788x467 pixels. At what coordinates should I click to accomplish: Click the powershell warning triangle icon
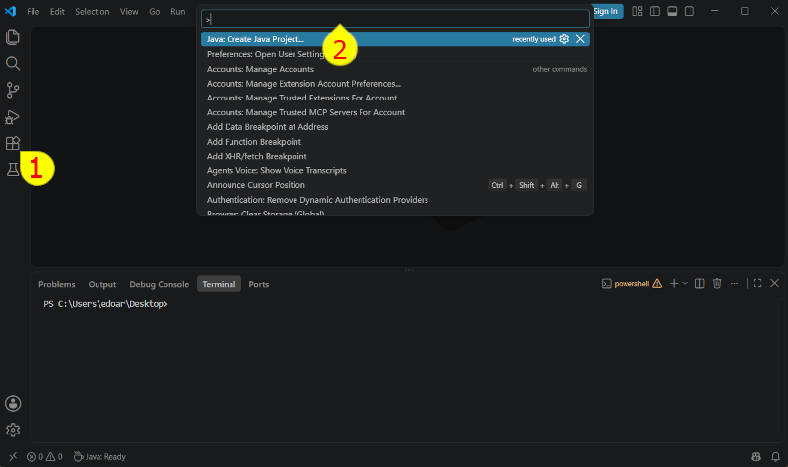coord(657,284)
